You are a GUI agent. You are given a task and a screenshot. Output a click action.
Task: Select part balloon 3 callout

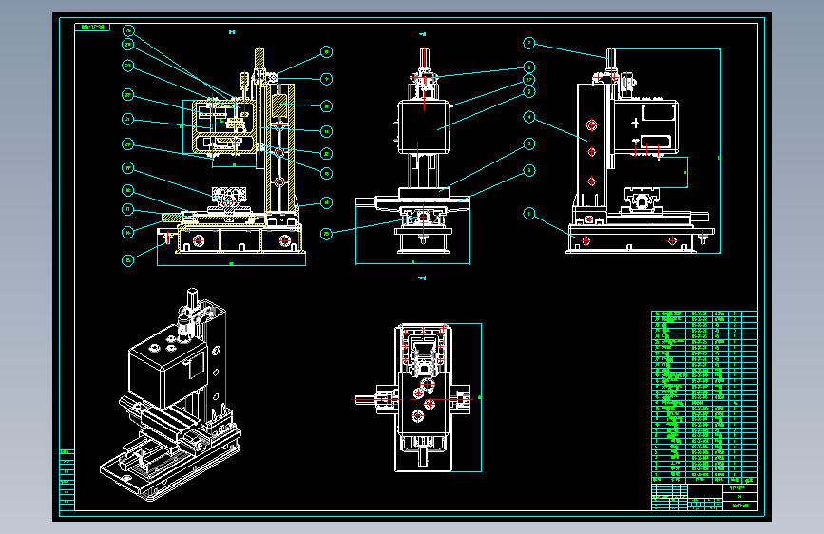click(529, 143)
